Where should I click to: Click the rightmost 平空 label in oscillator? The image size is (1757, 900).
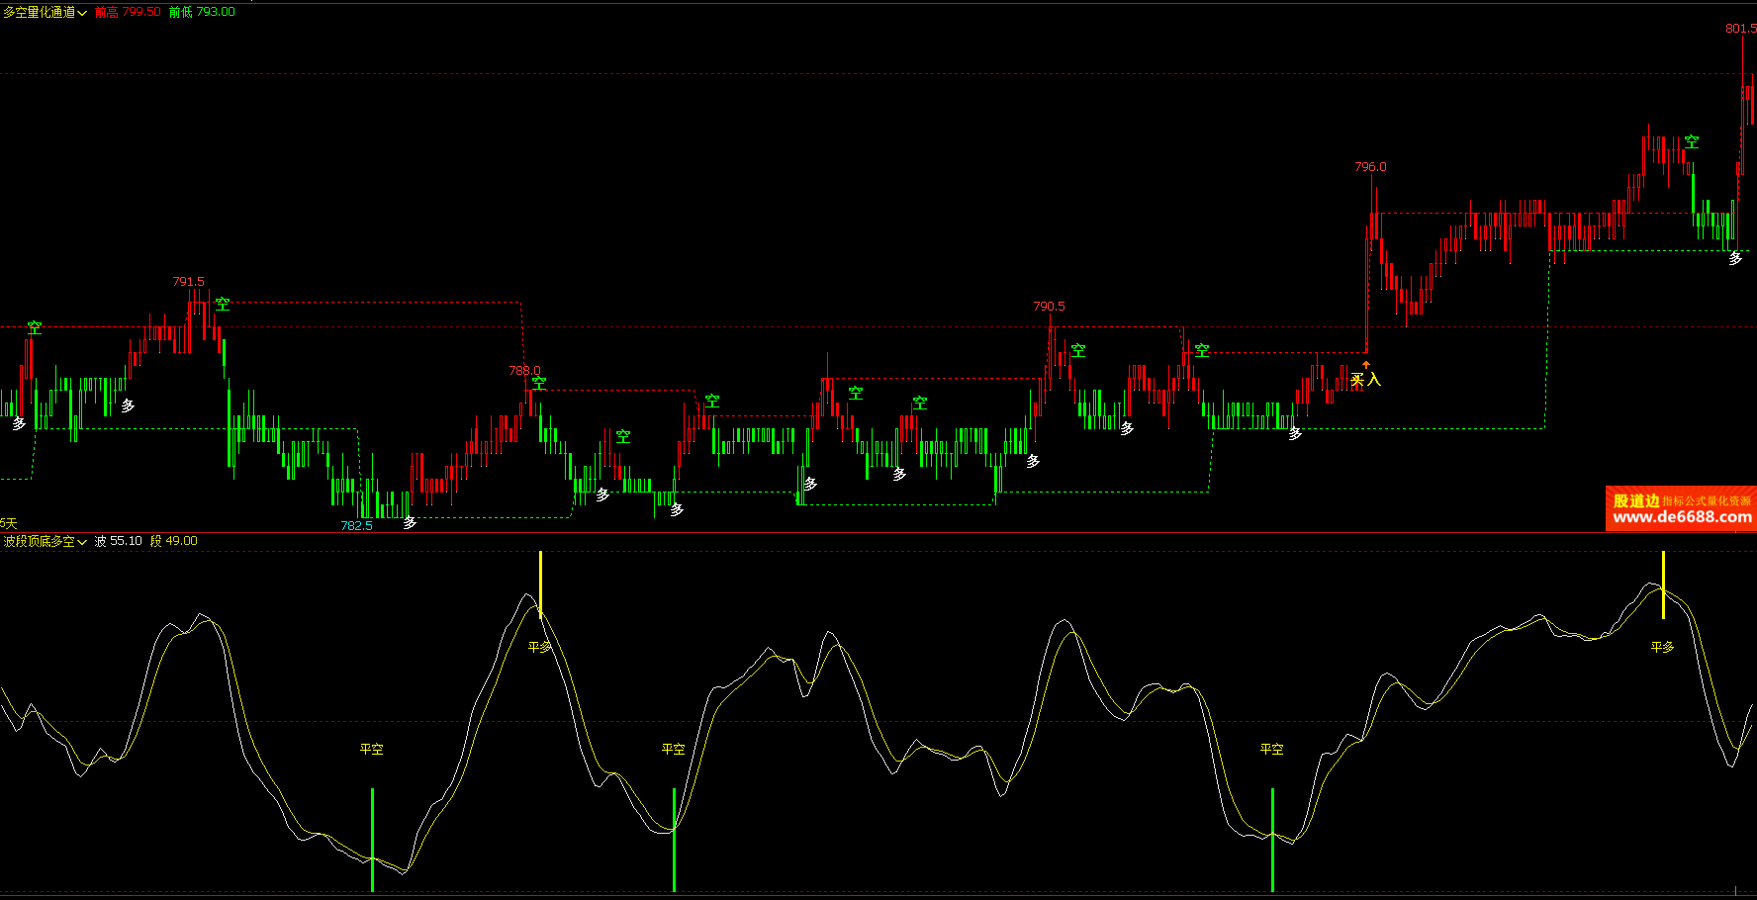(x=1271, y=750)
